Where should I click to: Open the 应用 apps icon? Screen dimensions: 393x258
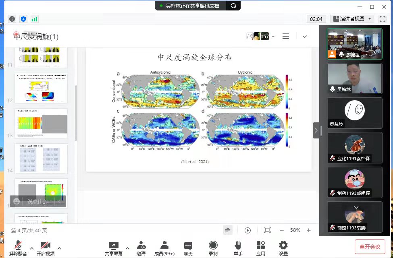[261, 246]
